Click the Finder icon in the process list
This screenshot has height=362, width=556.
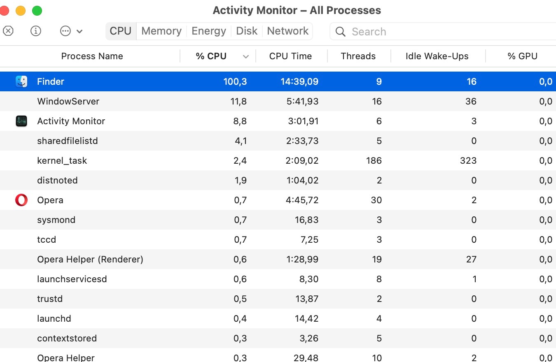click(x=21, y=81)
